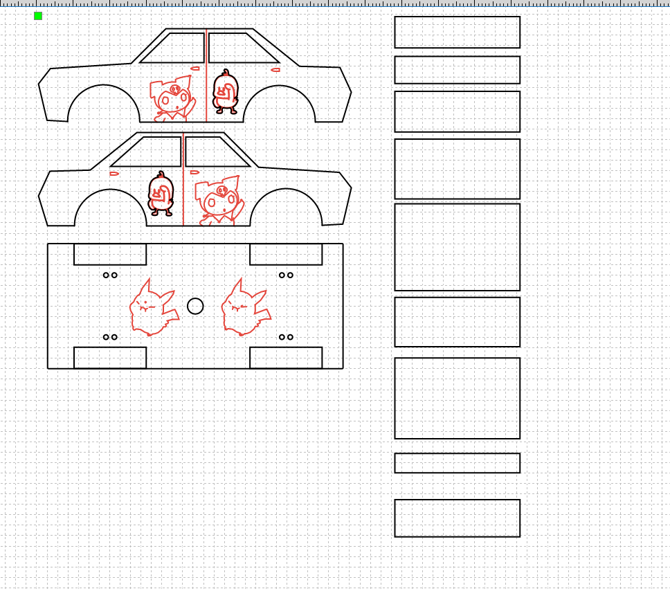Viewport: 670px width, 591px height.
Task: Select the right red Pikachu engraving
Action: (x=246, y=307)
